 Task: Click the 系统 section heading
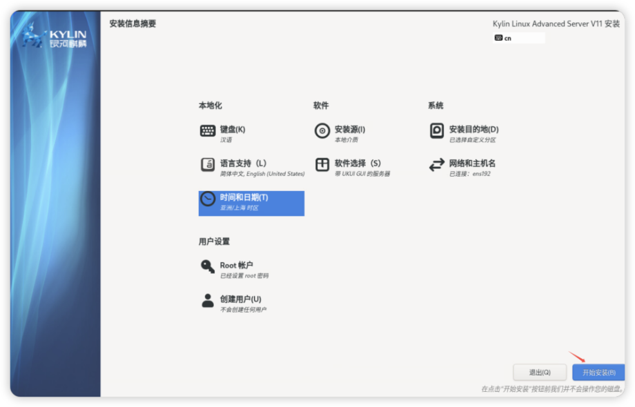coord(436,106)
